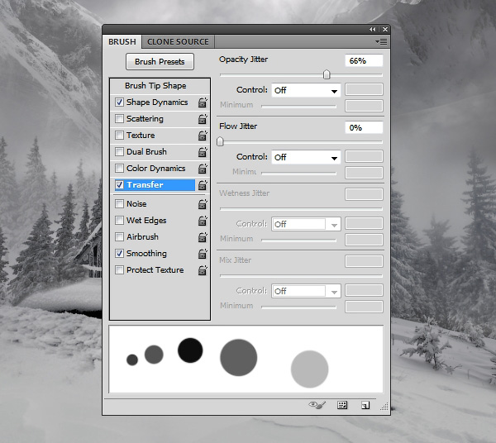Uncheck the Transfer checkbox
The width and height of the screenshot is (496, 443).
point(119,184)
